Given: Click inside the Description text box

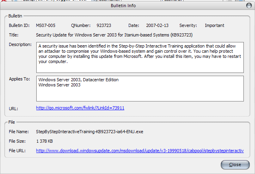Looking at the screenshot, I should pos(140,57).
